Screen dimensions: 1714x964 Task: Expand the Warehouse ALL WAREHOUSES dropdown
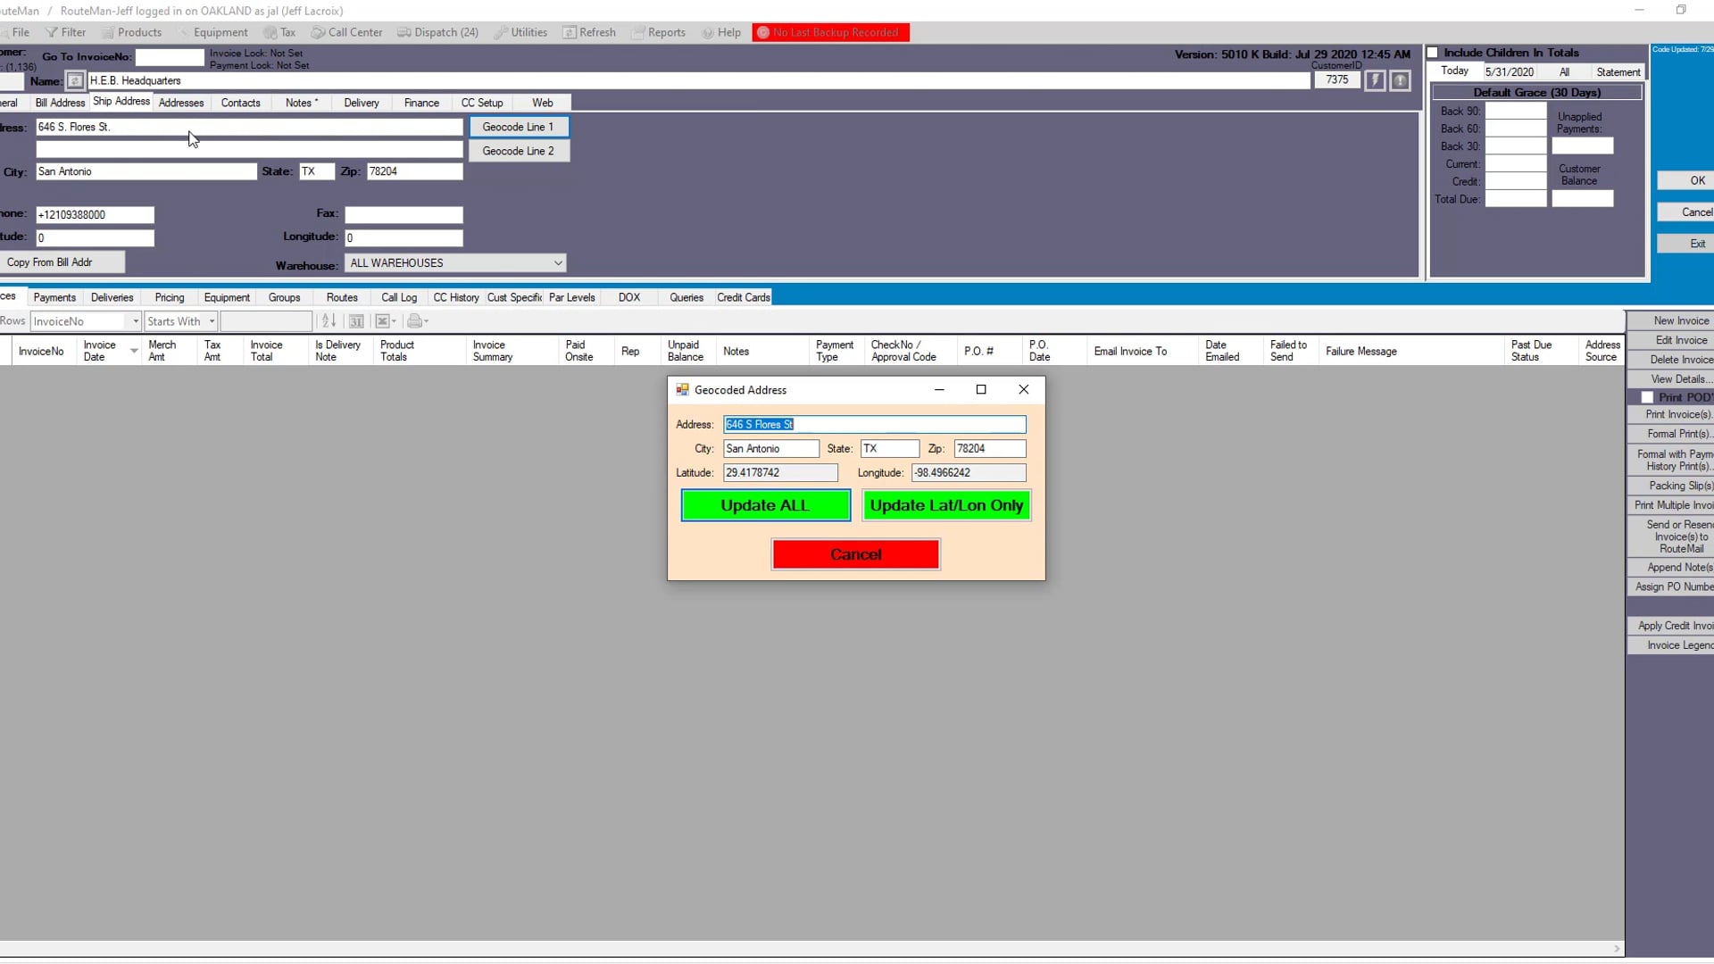[558, 263]
